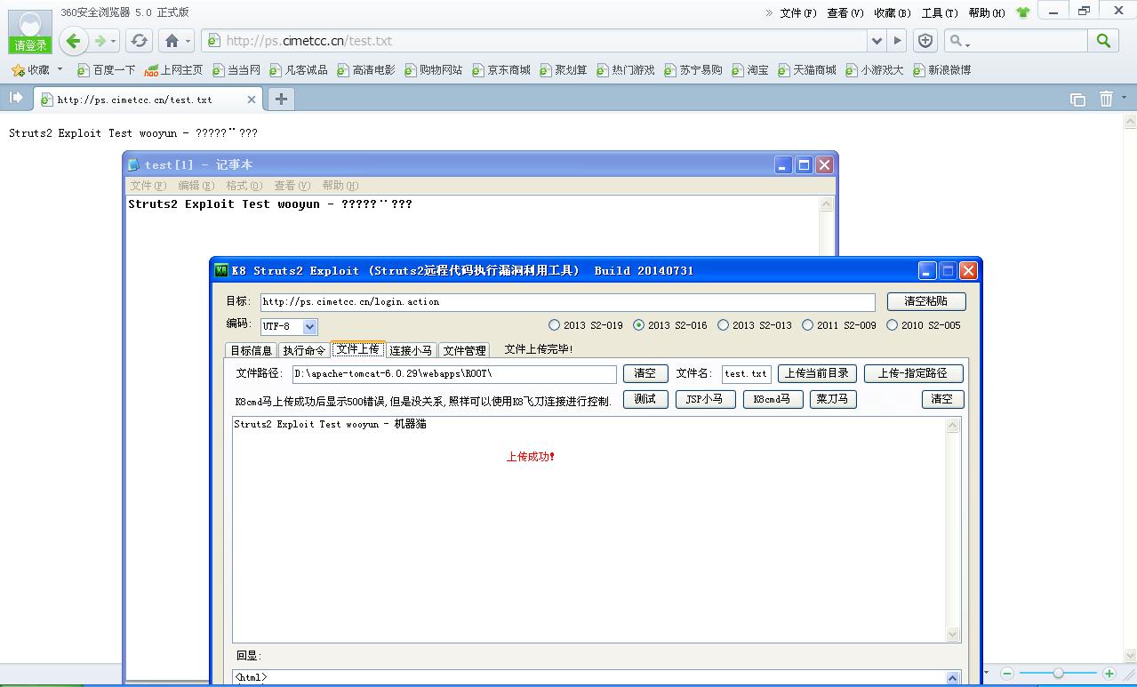
Task: Reload the page with the refresh icon
Action: [x=139, y=40]
